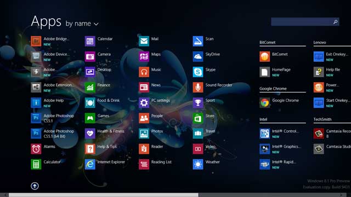Open the Calculator app icon
The image size is (351, 197).
tap(36, 164)
